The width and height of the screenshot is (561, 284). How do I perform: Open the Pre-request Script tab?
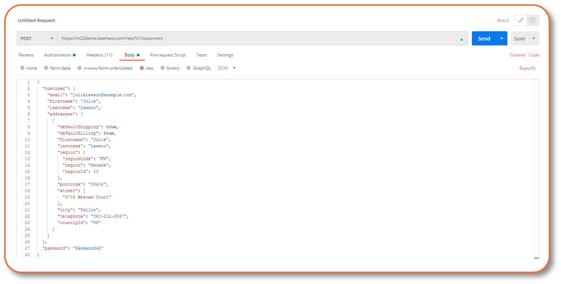click(x=168, y=55)
